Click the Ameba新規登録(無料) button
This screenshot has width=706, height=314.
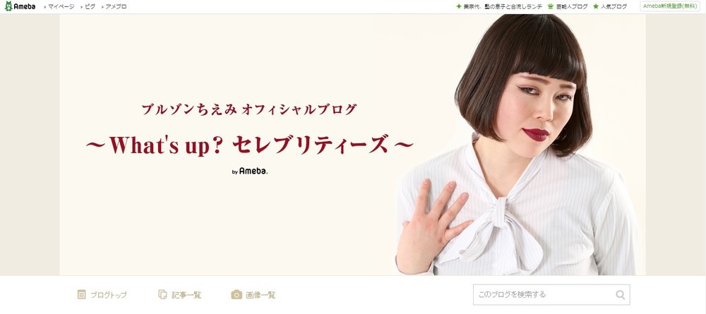tap(670, 6)
